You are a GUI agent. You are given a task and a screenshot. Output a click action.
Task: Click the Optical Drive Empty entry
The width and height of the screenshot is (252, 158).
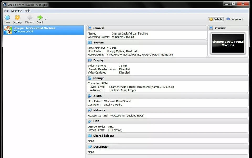click(x=123, y=90)
